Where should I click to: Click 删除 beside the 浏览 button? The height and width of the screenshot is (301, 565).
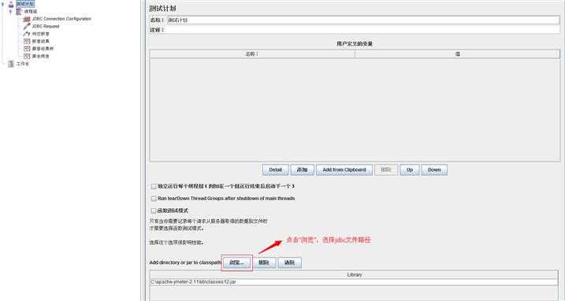coord(264,263)
